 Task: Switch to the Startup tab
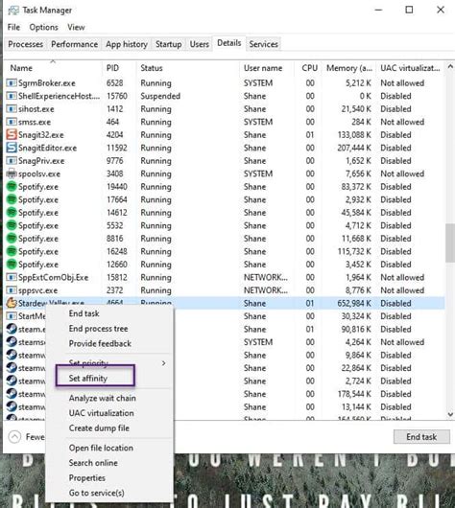click(x=168, y=44)
